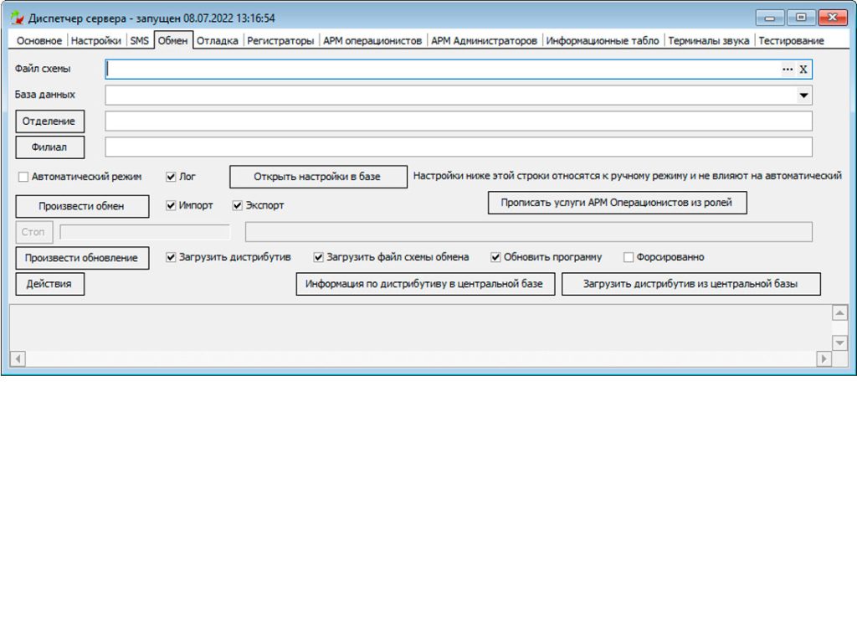Click the Отделение button
This screenshot has width=857, height=624.
[49, 121]
